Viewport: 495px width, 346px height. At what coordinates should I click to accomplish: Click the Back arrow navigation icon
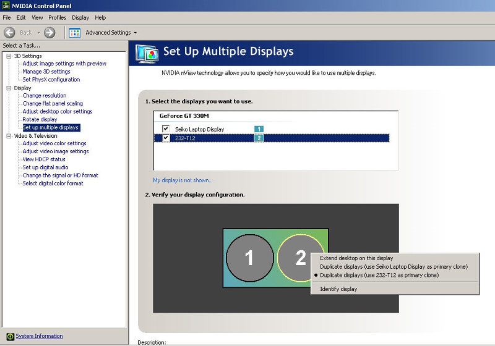[9, 32]
